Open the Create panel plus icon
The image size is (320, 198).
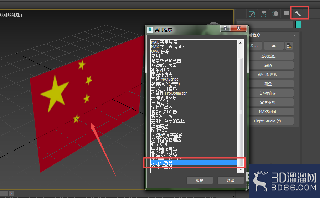[241, 14]
